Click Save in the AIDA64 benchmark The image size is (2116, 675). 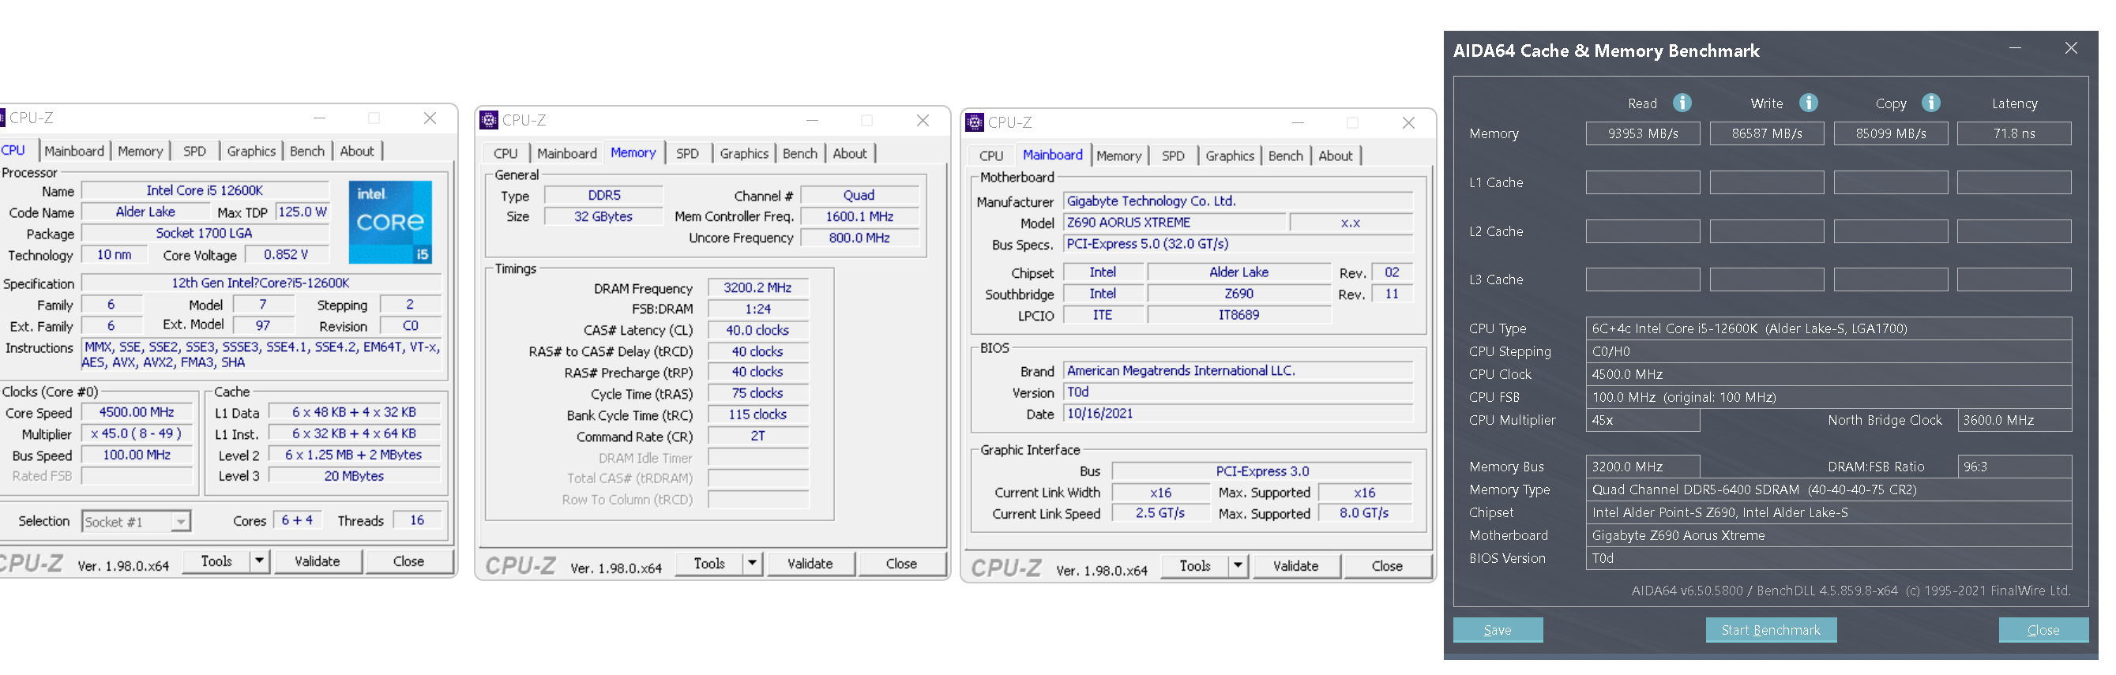click(x=1498, y=630)
